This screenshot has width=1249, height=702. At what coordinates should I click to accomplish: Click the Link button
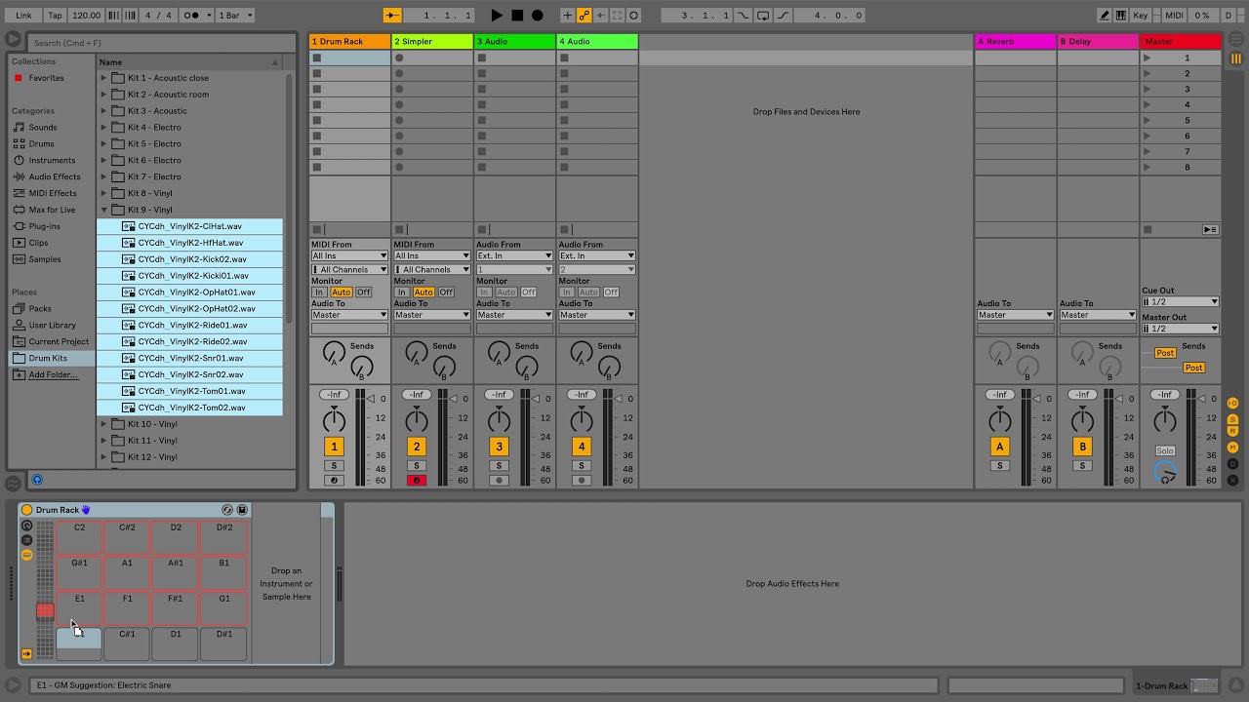click(23, 16)
